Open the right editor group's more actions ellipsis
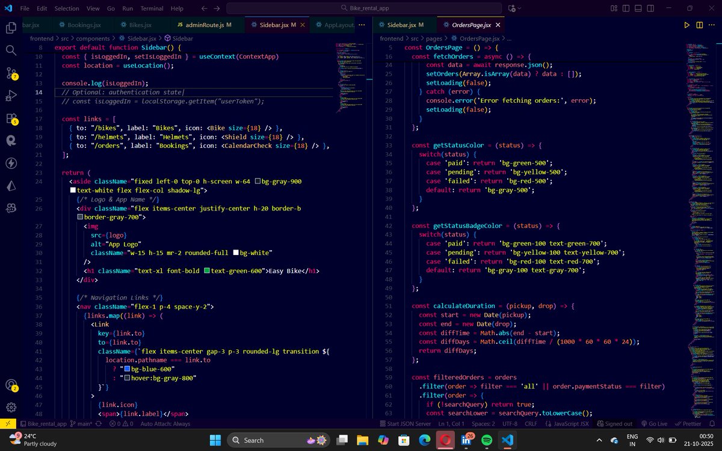 tap(712, 25)
